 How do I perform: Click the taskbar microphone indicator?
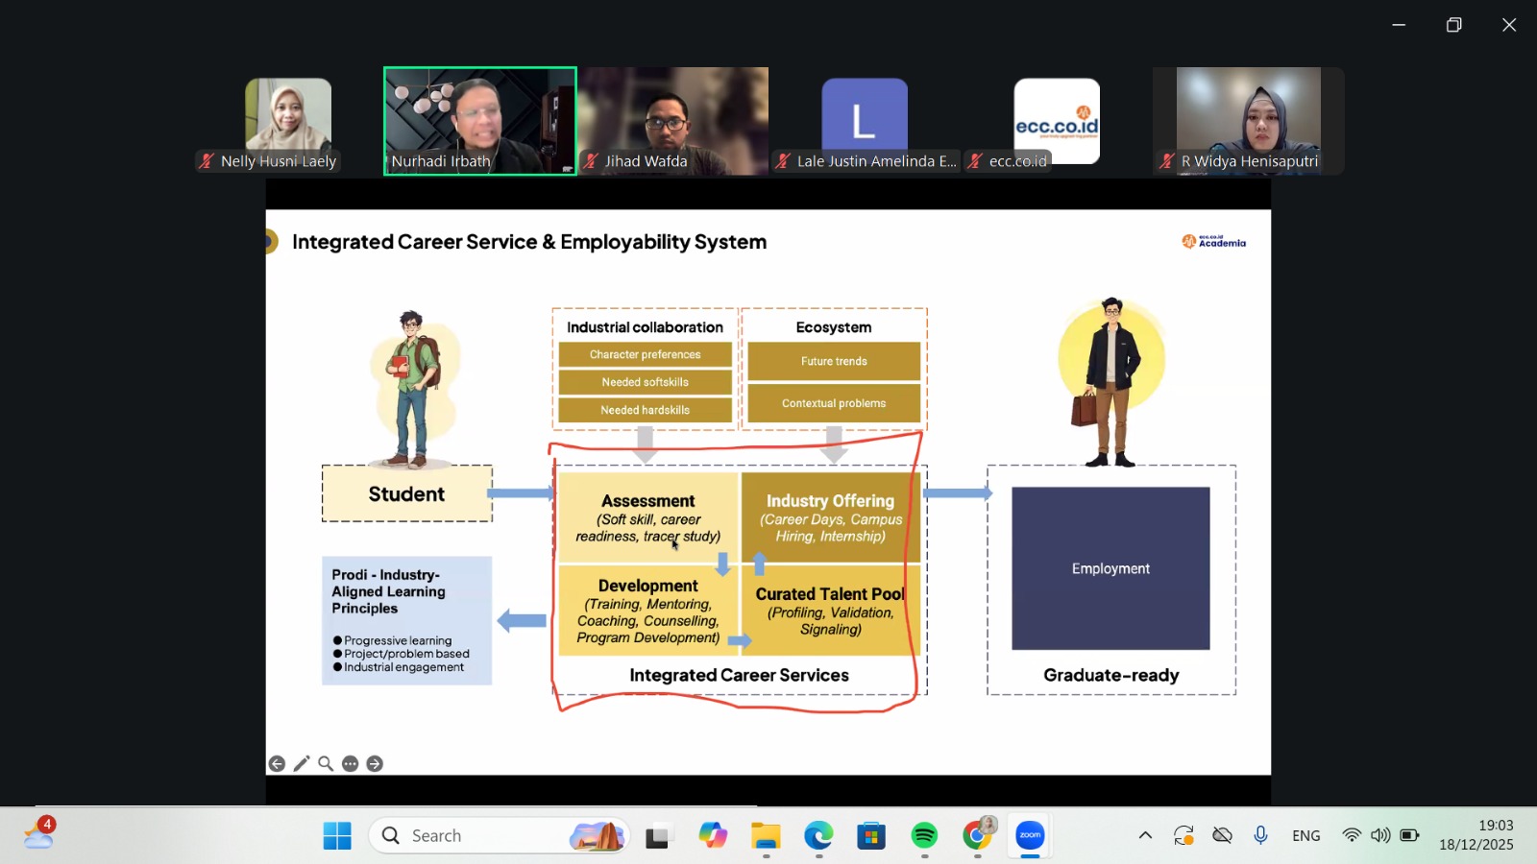click(1260, 836)
